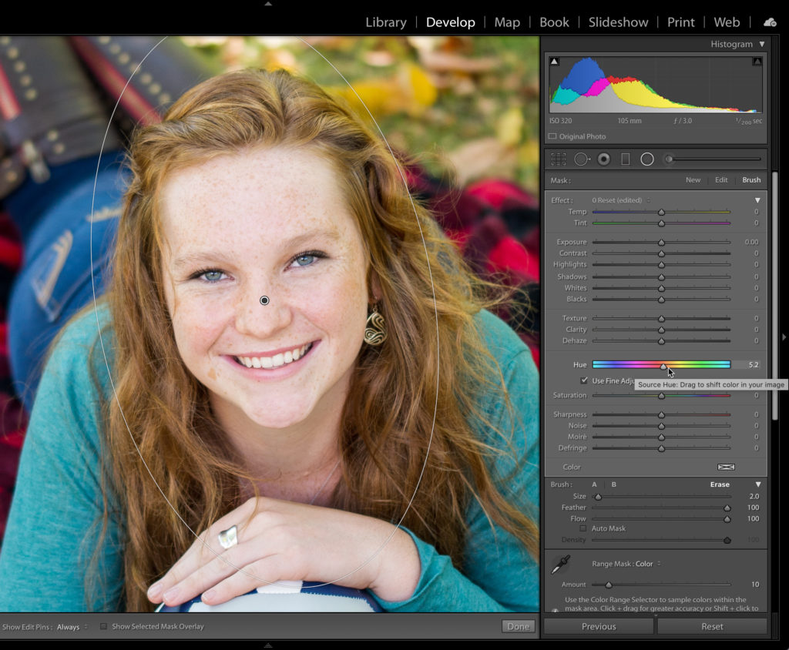Open the Show Edit Pins dropdown

coord(72,627)
